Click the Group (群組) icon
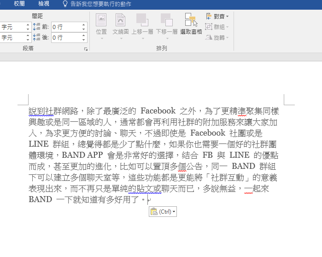 tap(209, 27)
